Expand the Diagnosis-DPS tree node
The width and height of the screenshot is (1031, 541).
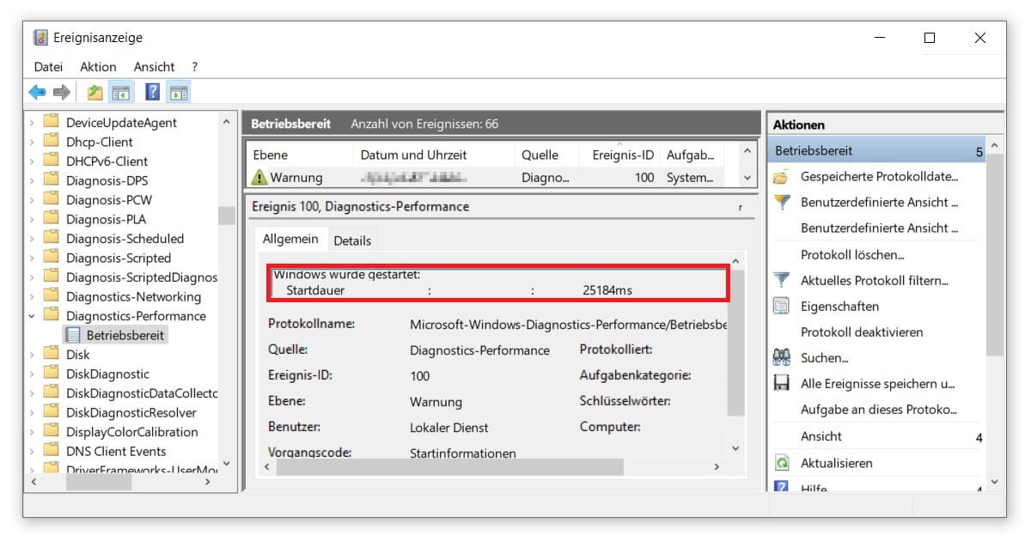click(x=33, y=180)
